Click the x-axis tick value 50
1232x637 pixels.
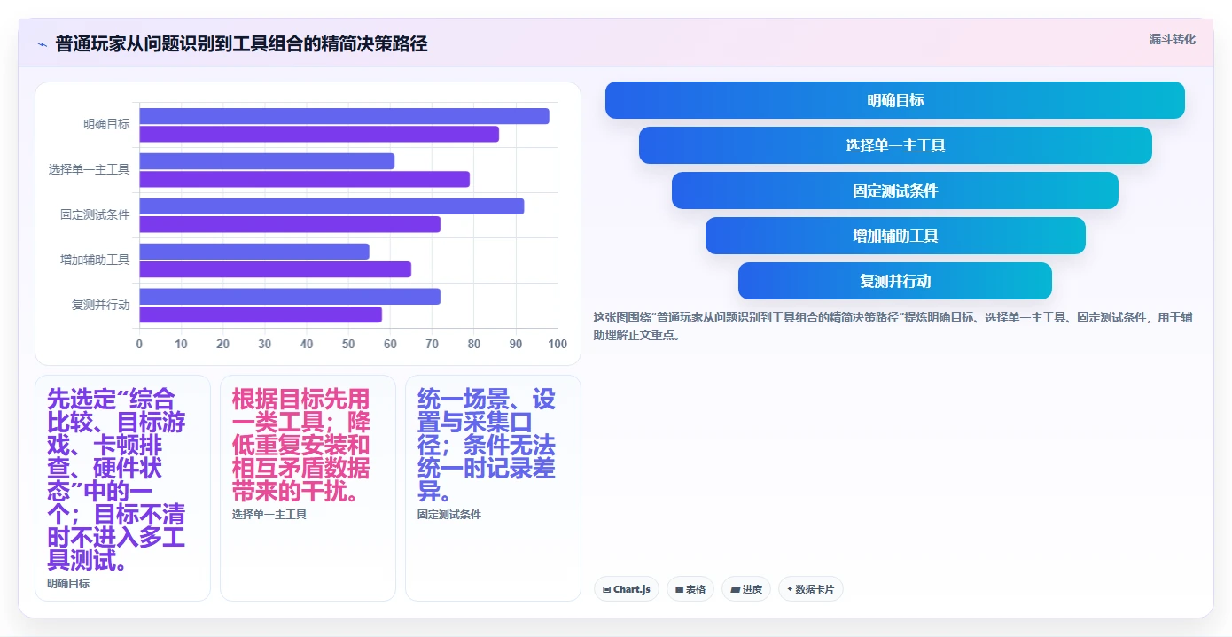(348, 345)
